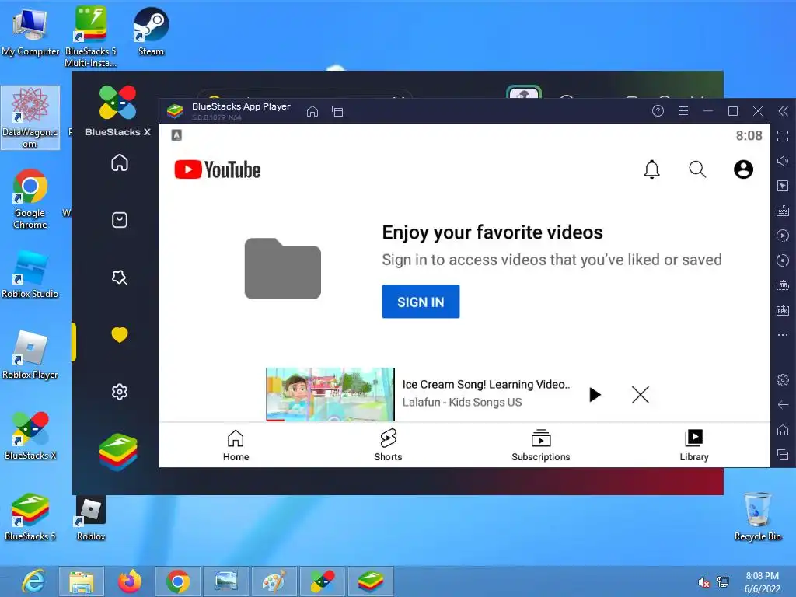Open BlueStacks App Player help icon
This screenshot has width=796, height=597.
pyautogui.click(x=658, y=110)
